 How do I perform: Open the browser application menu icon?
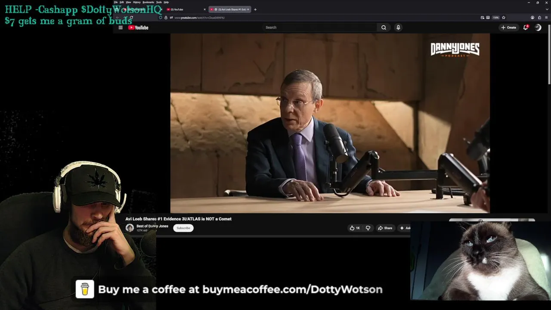(546, 18)
